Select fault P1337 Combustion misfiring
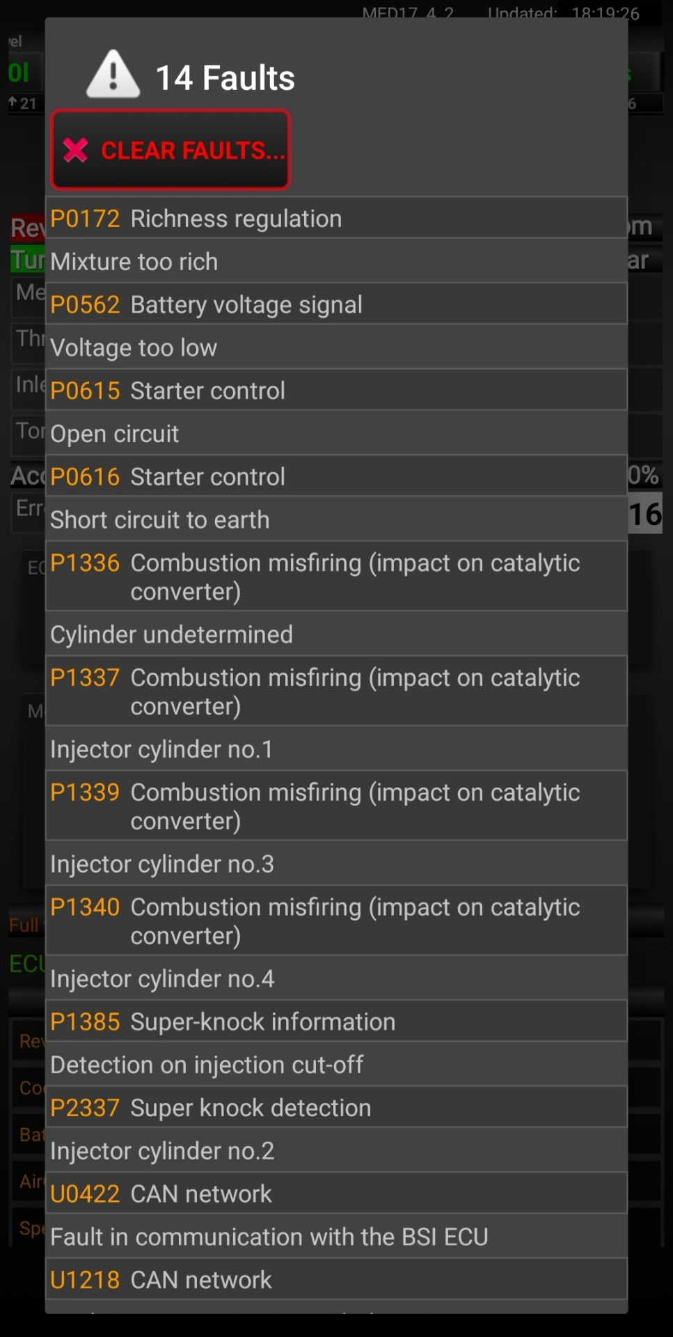This screenshot has width=673, height=1337. (x=335, y=691)
